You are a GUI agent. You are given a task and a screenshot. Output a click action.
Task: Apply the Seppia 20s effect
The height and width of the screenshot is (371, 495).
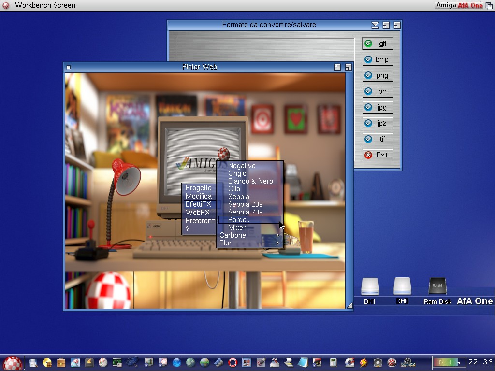pyautogui.click(x=246, y=204)
